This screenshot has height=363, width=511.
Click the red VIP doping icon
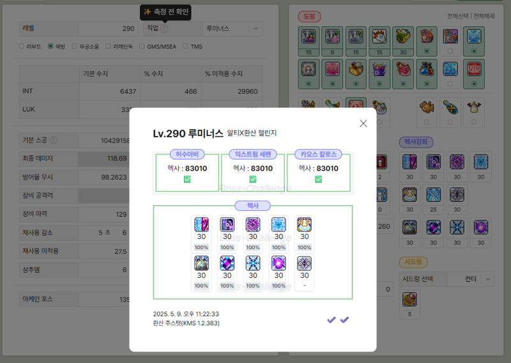point(474,69)
